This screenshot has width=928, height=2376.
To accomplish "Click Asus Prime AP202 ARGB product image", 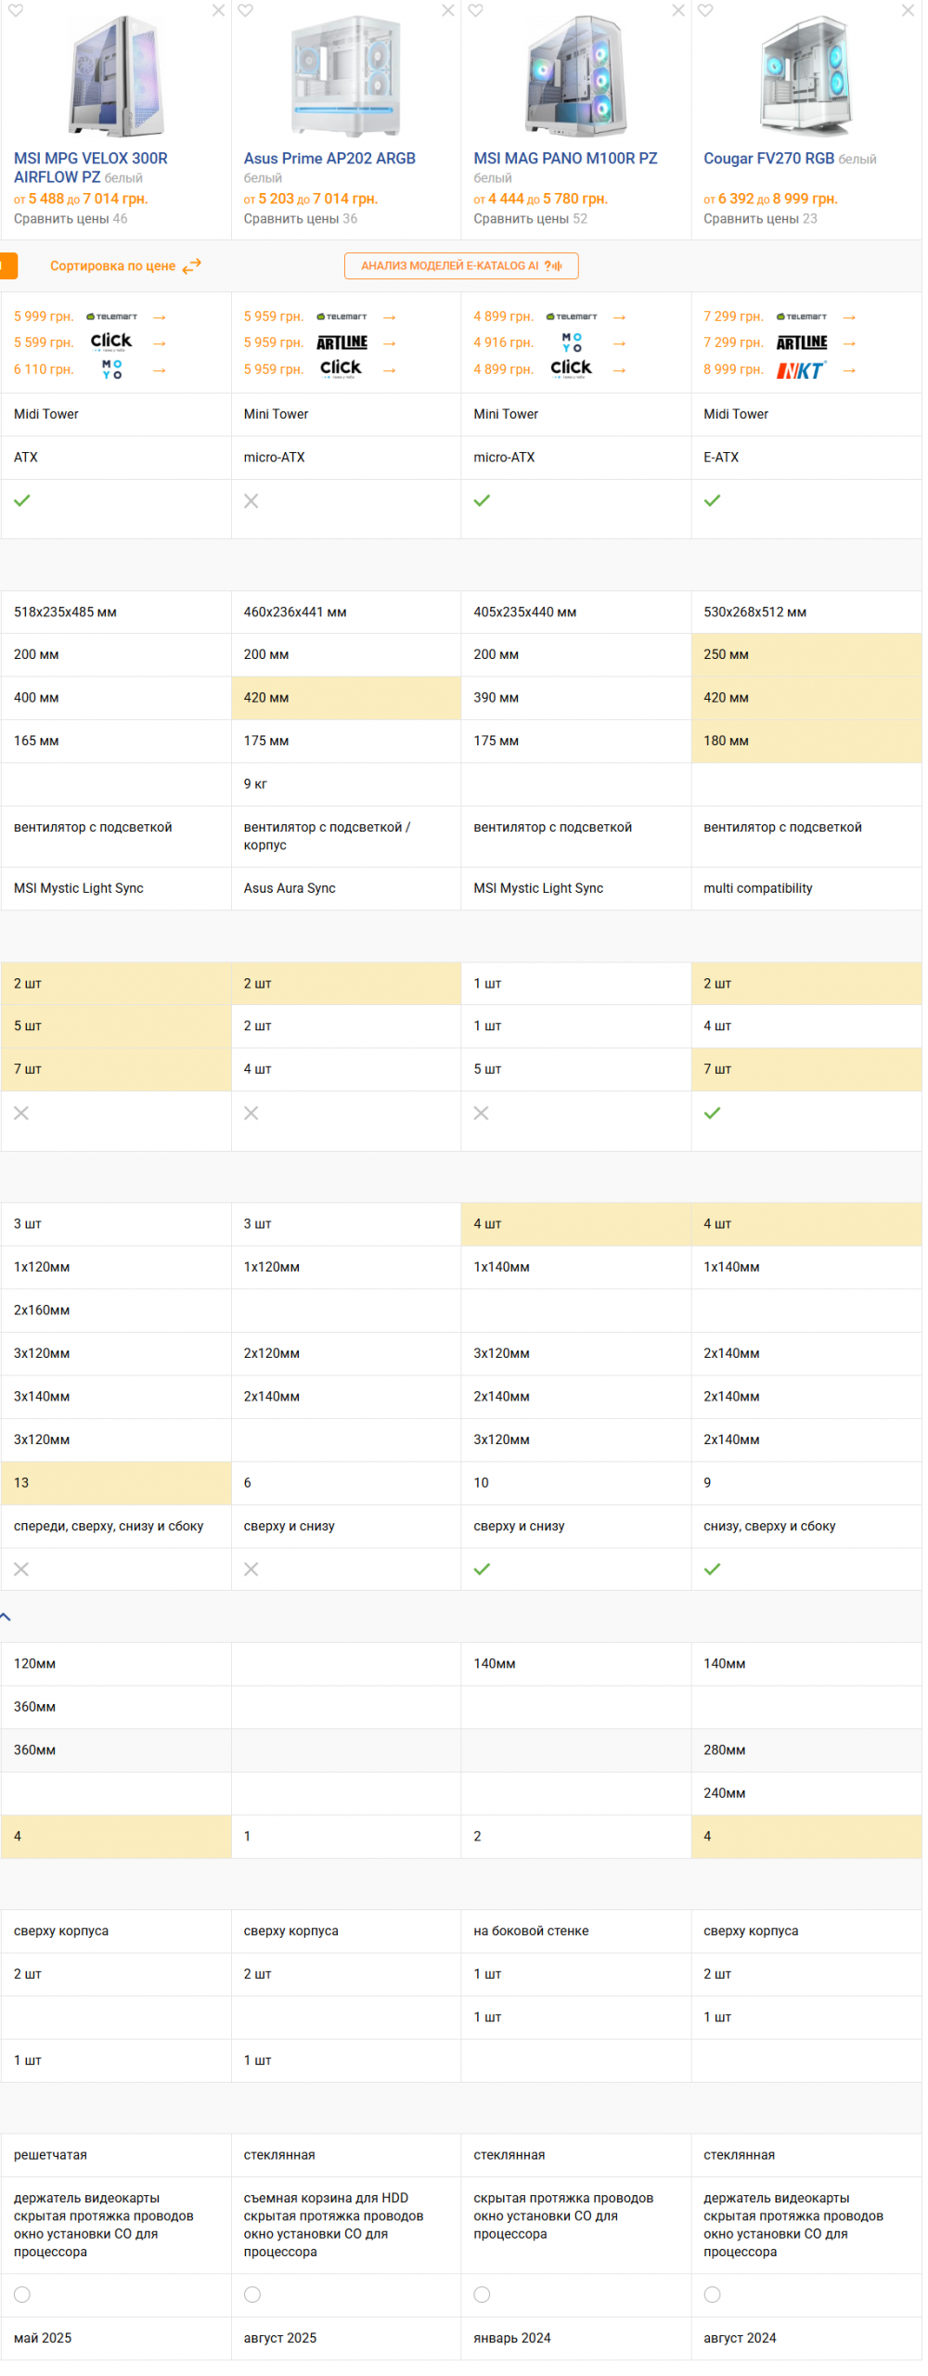I will click(347, 76).
